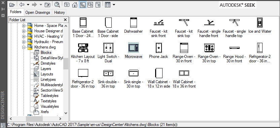280x128 pixels.
Task: Select the Base Cabinet 1 Door - side block
Action: point(108,27)
